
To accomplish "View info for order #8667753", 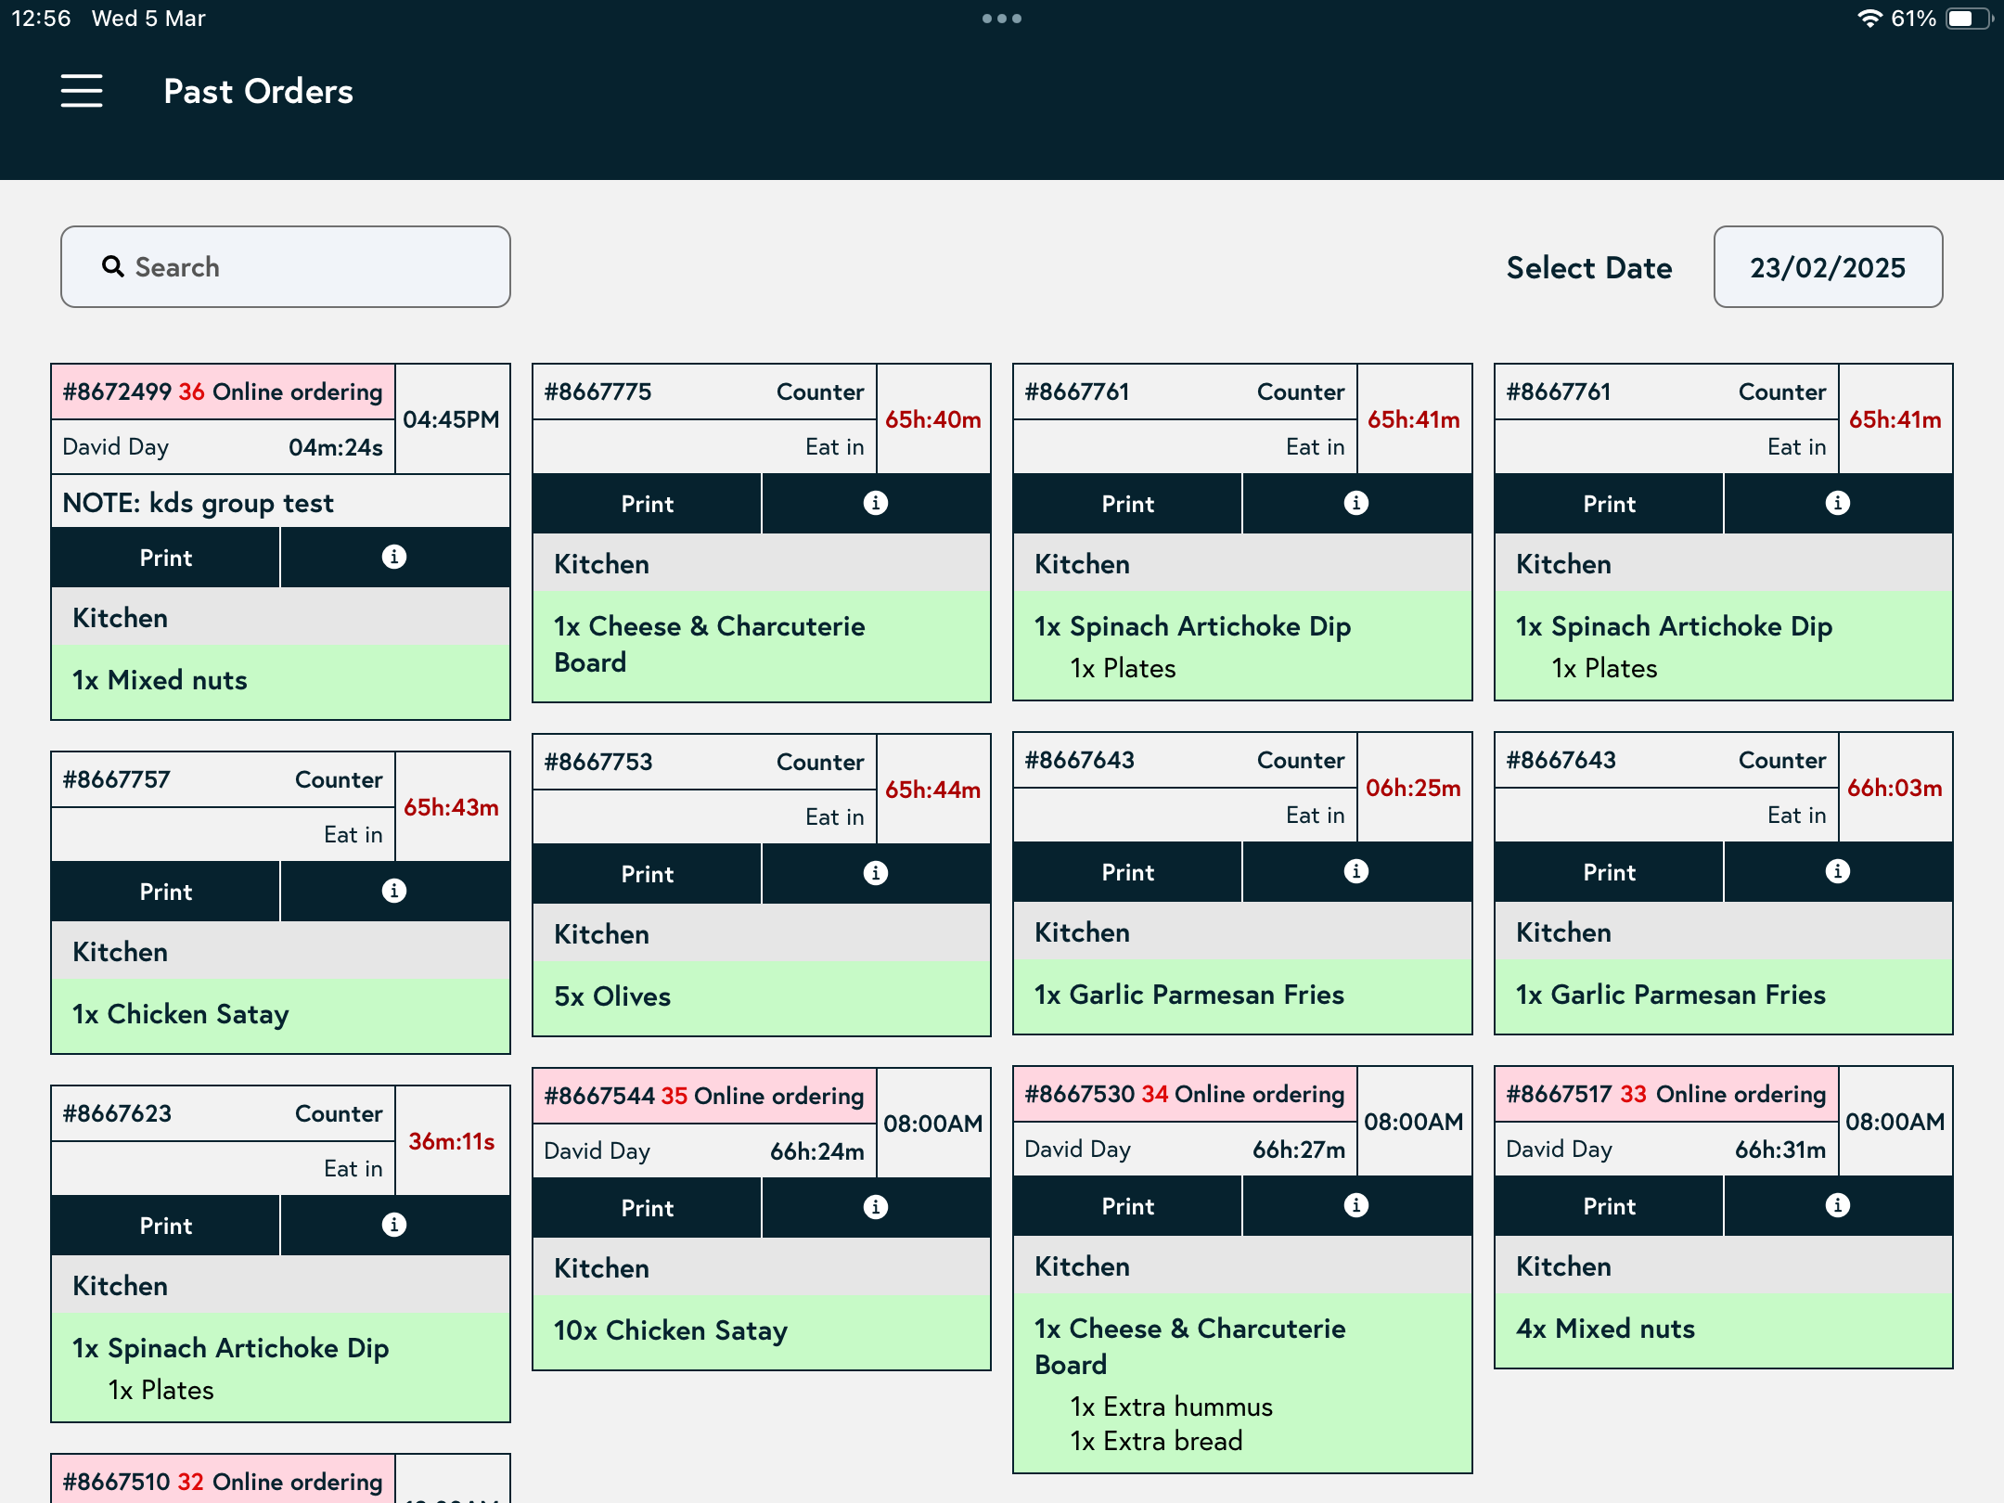I will [x=875, y=873].
